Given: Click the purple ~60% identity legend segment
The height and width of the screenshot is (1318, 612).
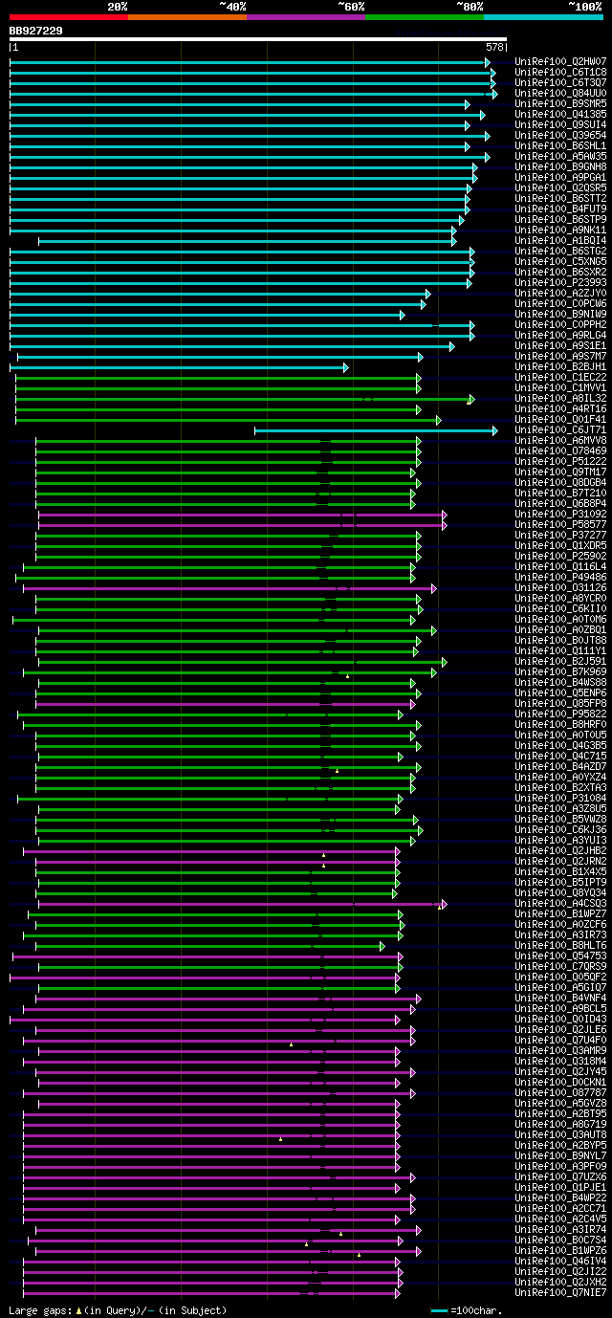Looking at the screenshot, I should 306,17.
